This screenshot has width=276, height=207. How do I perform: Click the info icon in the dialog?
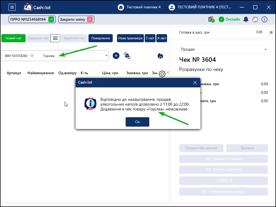point(90,104)
